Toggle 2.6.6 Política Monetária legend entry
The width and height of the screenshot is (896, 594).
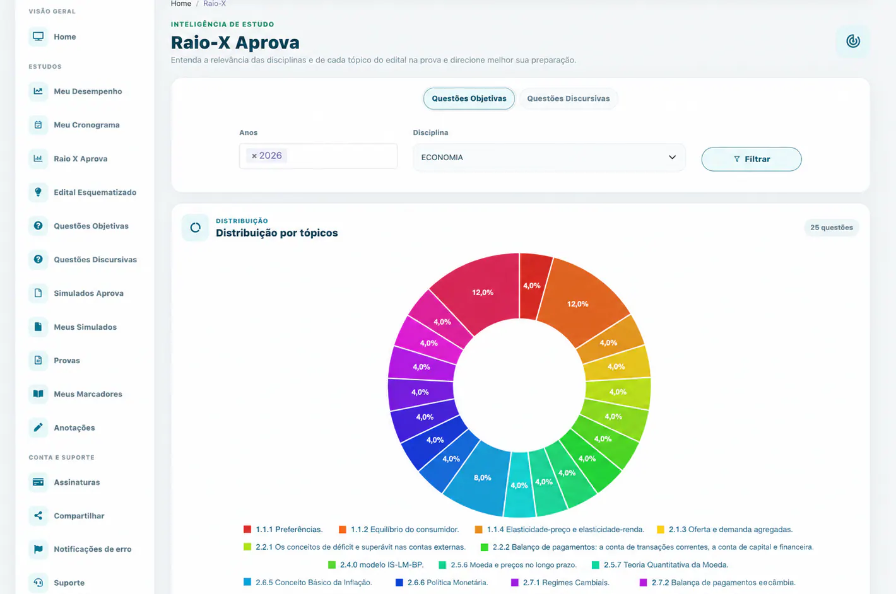click(x=442, y=583)
